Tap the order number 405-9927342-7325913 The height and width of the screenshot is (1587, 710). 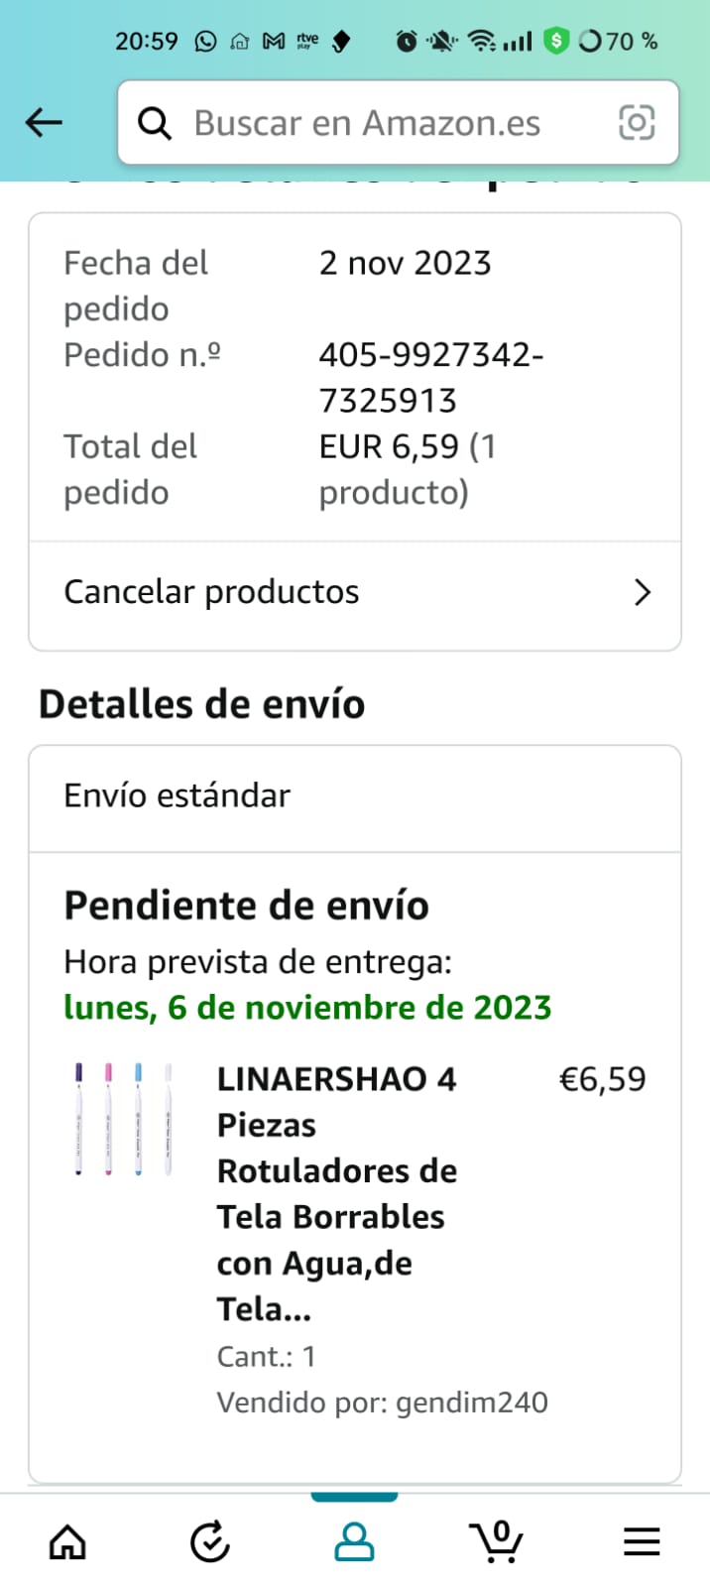click(430, 377)
